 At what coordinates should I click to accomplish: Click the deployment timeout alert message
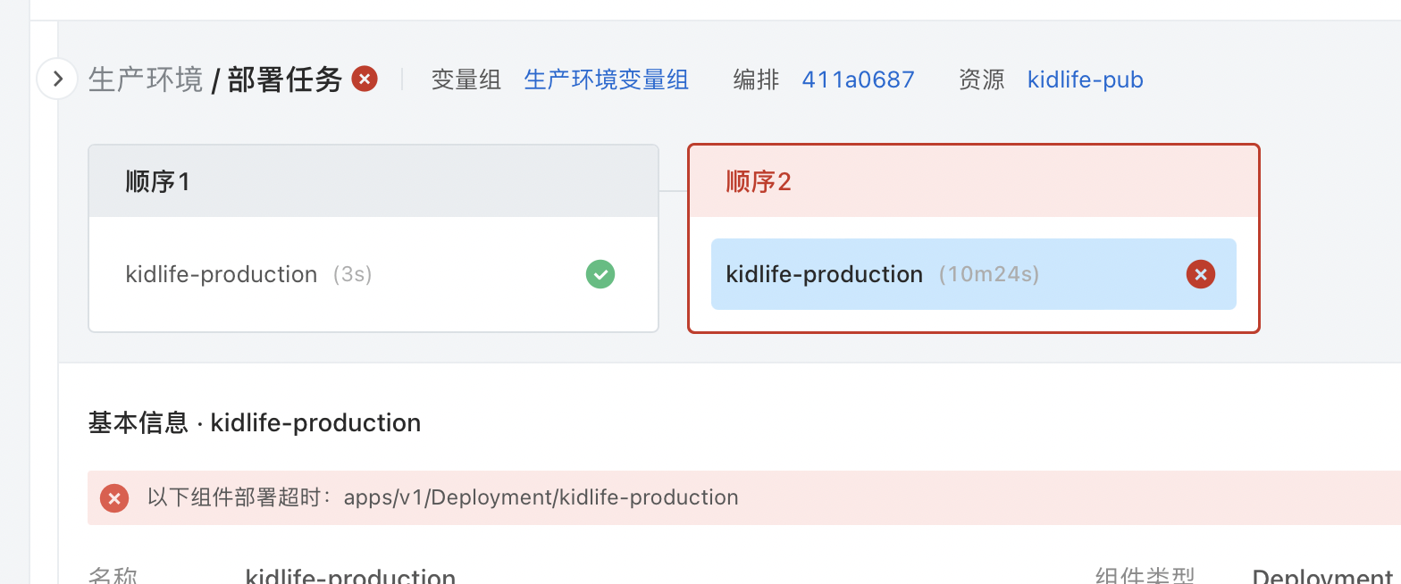(443, 497)
